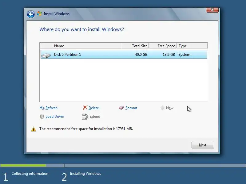
Task: Select the Format link
Action: pos(131,108)
